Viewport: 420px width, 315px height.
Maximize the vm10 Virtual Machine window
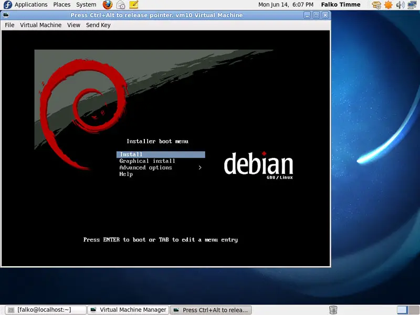316,15
